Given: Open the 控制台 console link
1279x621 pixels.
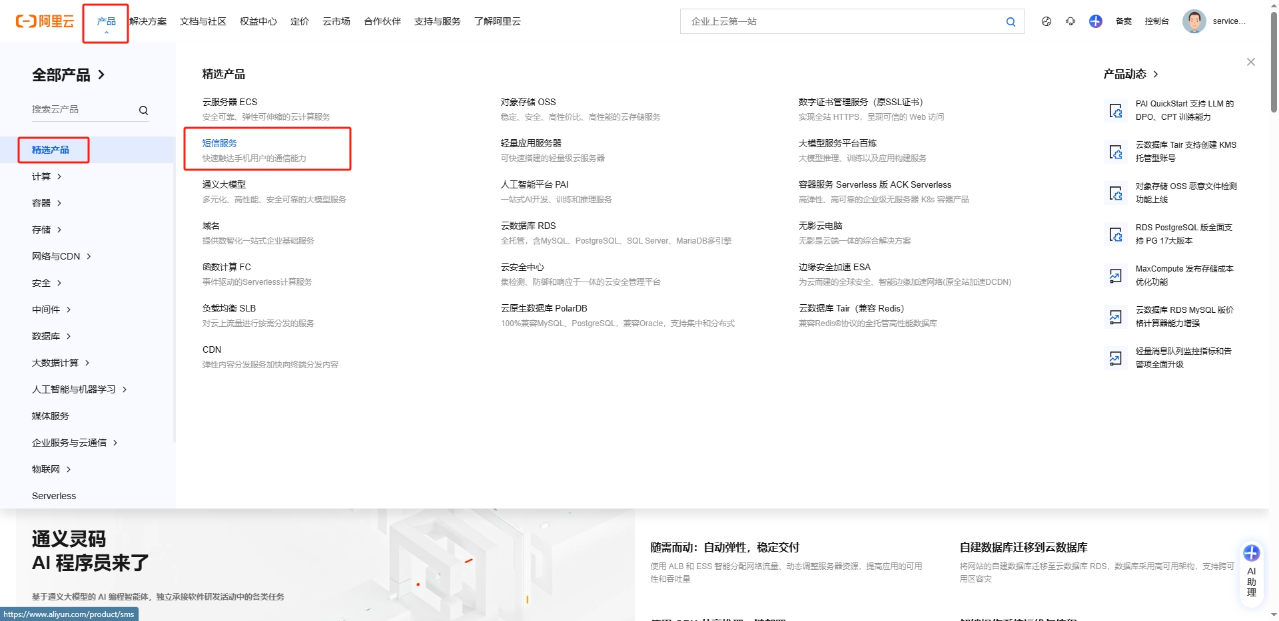Looking at the screenshot, I should pyautogui.click(x=1157, y=21).
